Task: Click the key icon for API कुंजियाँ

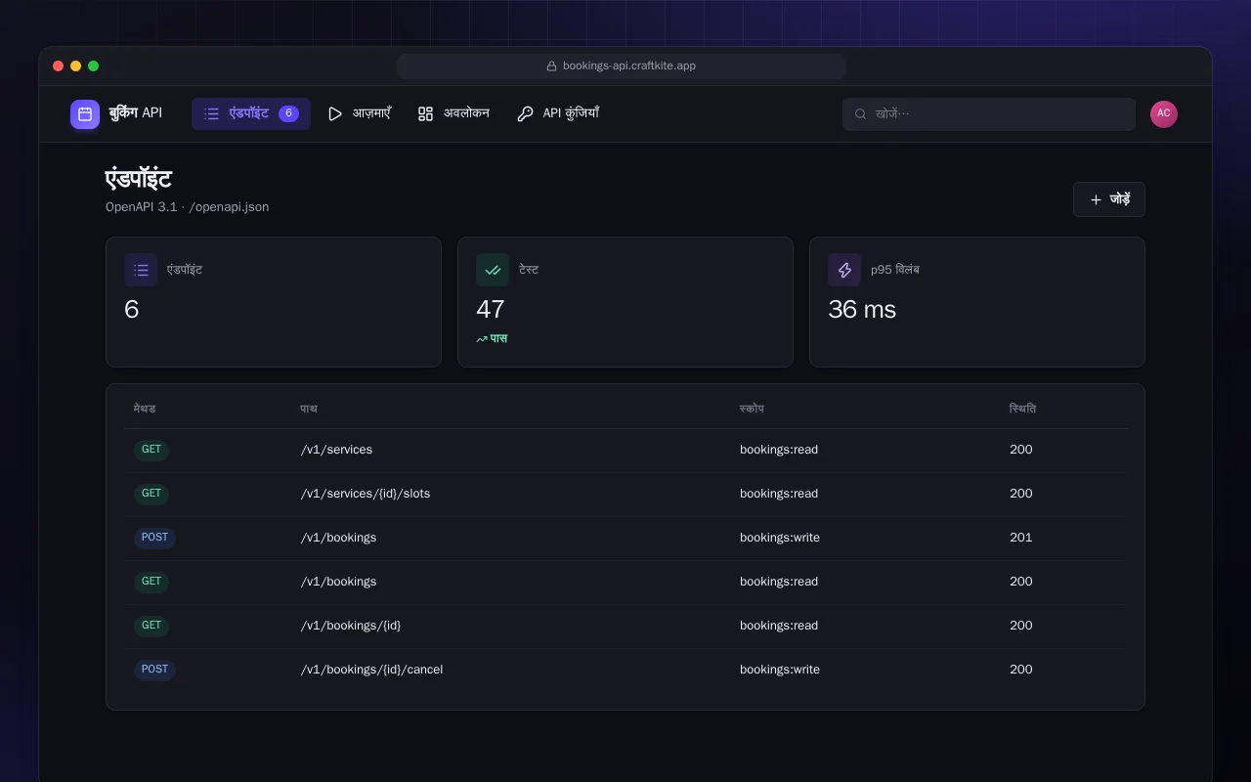Action: (525, 114)
